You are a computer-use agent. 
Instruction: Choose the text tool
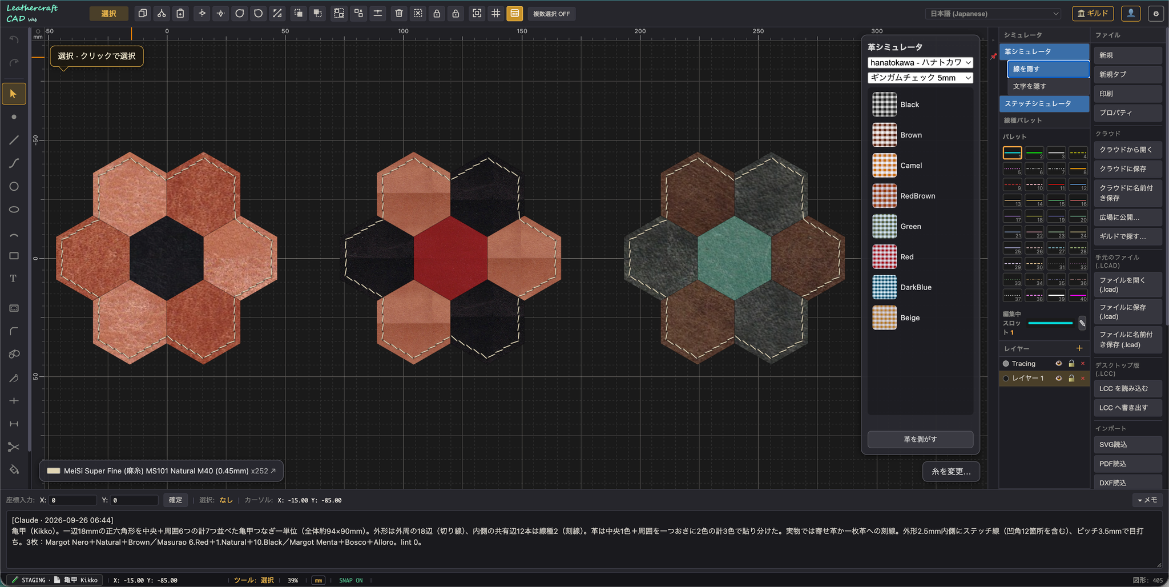14,279
